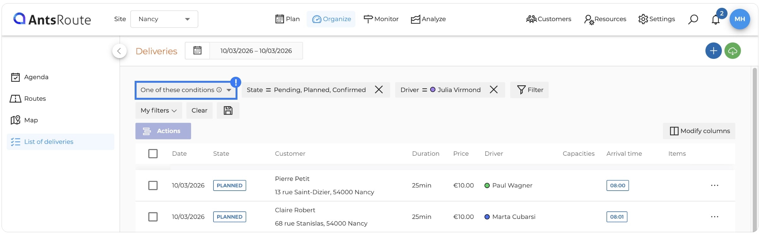
Task: Click the State column header
Action: (x=221, y=154)
